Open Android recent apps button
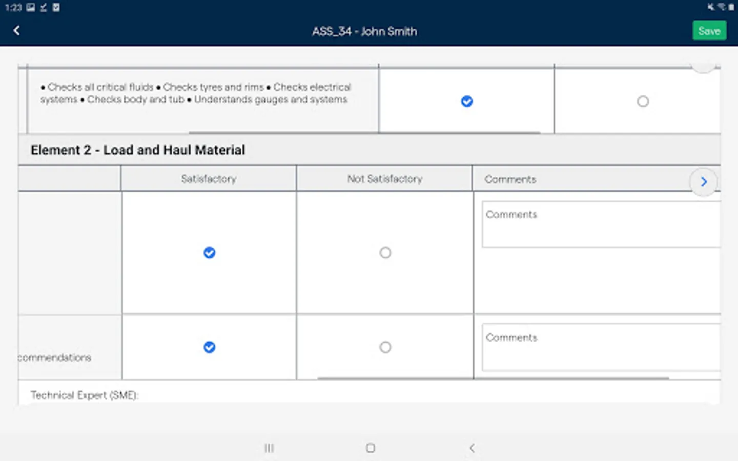The image size is (738, 461). click(269, 448)
